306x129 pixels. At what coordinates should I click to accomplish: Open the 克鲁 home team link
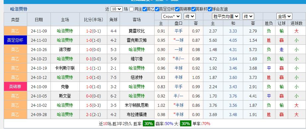[x=65, y=87]
